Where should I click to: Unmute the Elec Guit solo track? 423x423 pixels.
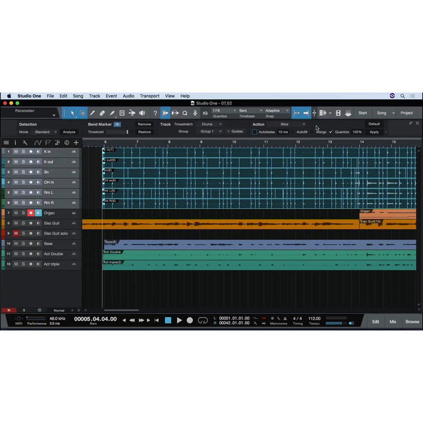16,233
